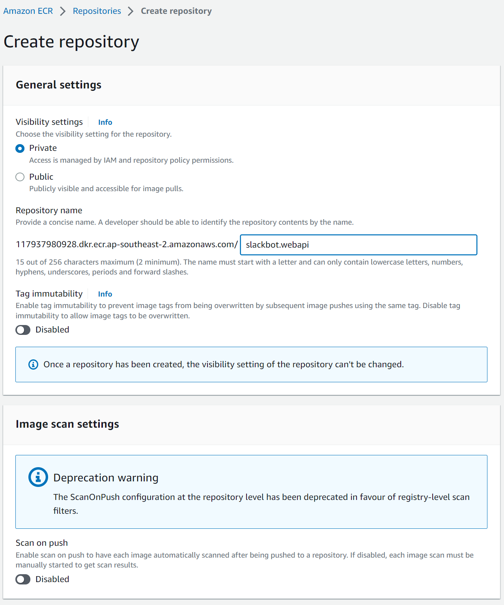Image resolution: width=504 pixels, height=605 pixels.
Task: Open the Tag immutability Info link
Action: [105, 294]
